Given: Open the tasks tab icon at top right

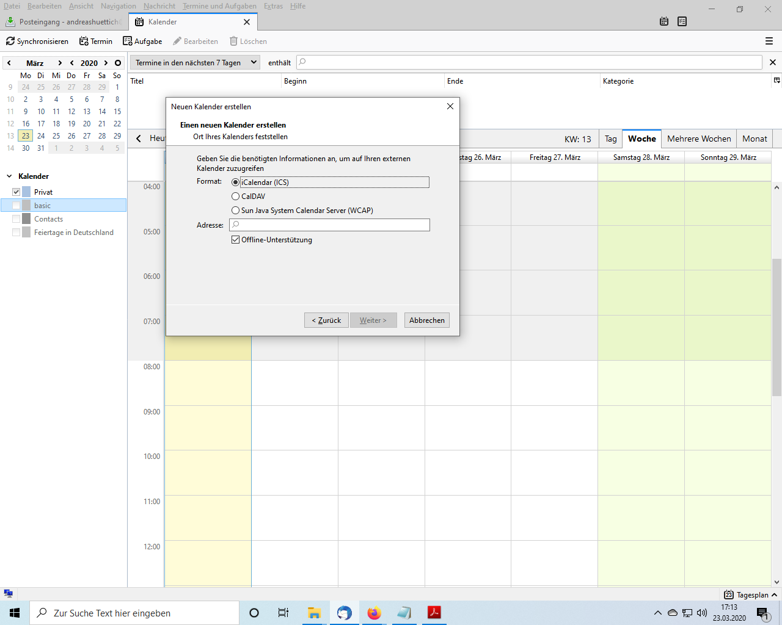Looking at the screenshot, I should 682,21.
